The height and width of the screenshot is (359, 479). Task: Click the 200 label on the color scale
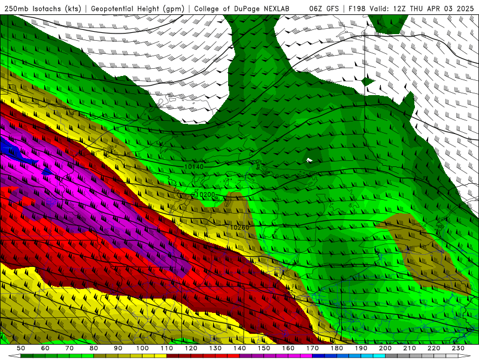coord(385,348)
